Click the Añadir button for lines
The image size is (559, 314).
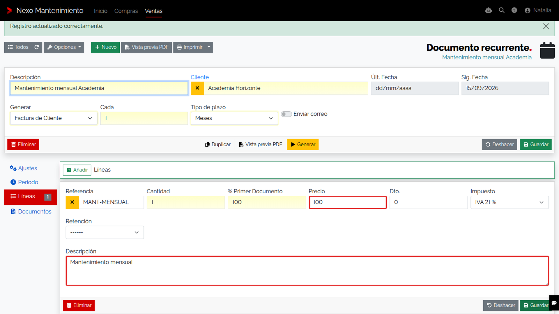pyautogui.click(x=77, y=170)
